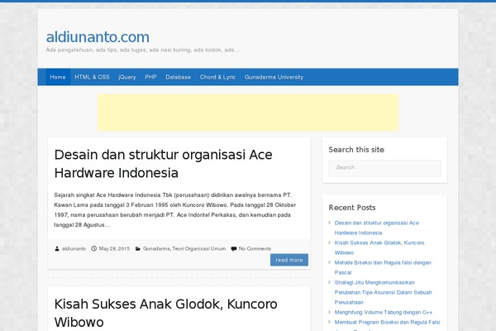
Task: Open the Gunadarma category link in post meta
Action: pyautogui.click(x=156, y=248)
